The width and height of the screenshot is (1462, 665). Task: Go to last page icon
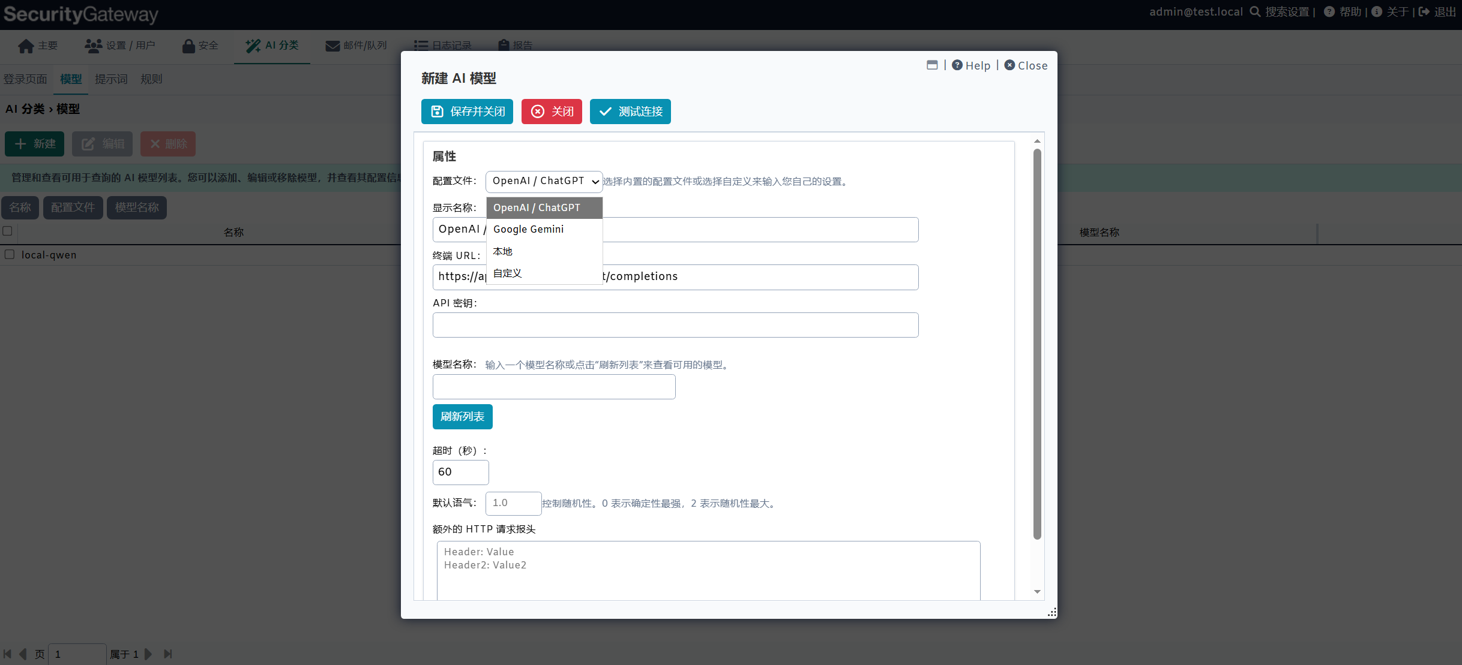pos(168,654)
